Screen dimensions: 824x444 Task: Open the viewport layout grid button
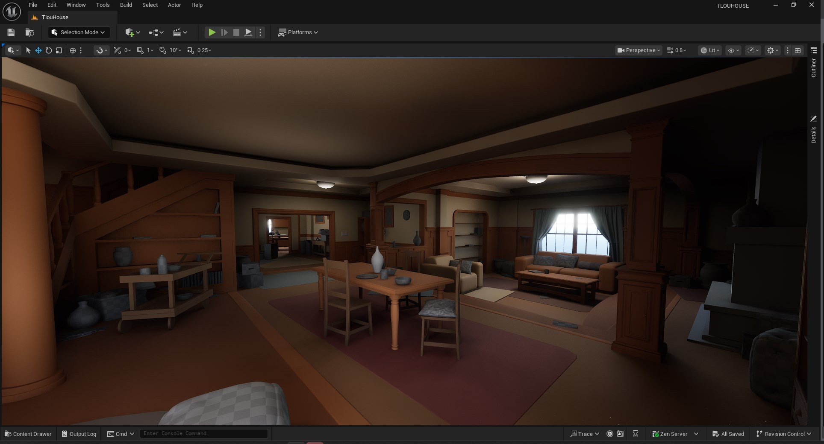click(798, 50)
